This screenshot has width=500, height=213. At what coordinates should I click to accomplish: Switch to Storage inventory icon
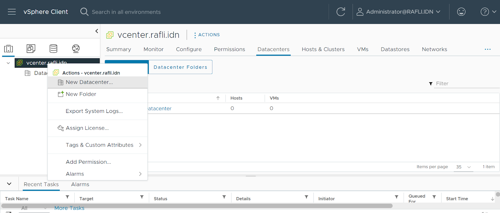point(53,49)
